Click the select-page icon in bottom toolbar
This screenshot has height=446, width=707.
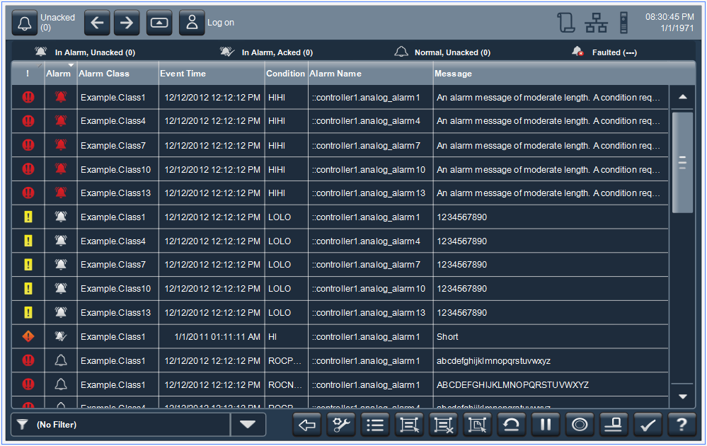coord(410,425)
